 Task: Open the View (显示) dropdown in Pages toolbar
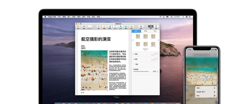pos(78,27)
